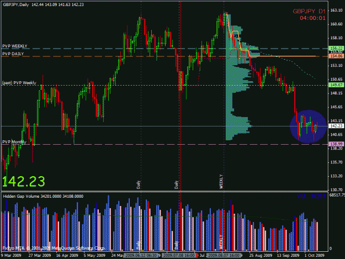Click the orange horizontal line right of profile
The image size is (345, 259).
coord(283,56)
